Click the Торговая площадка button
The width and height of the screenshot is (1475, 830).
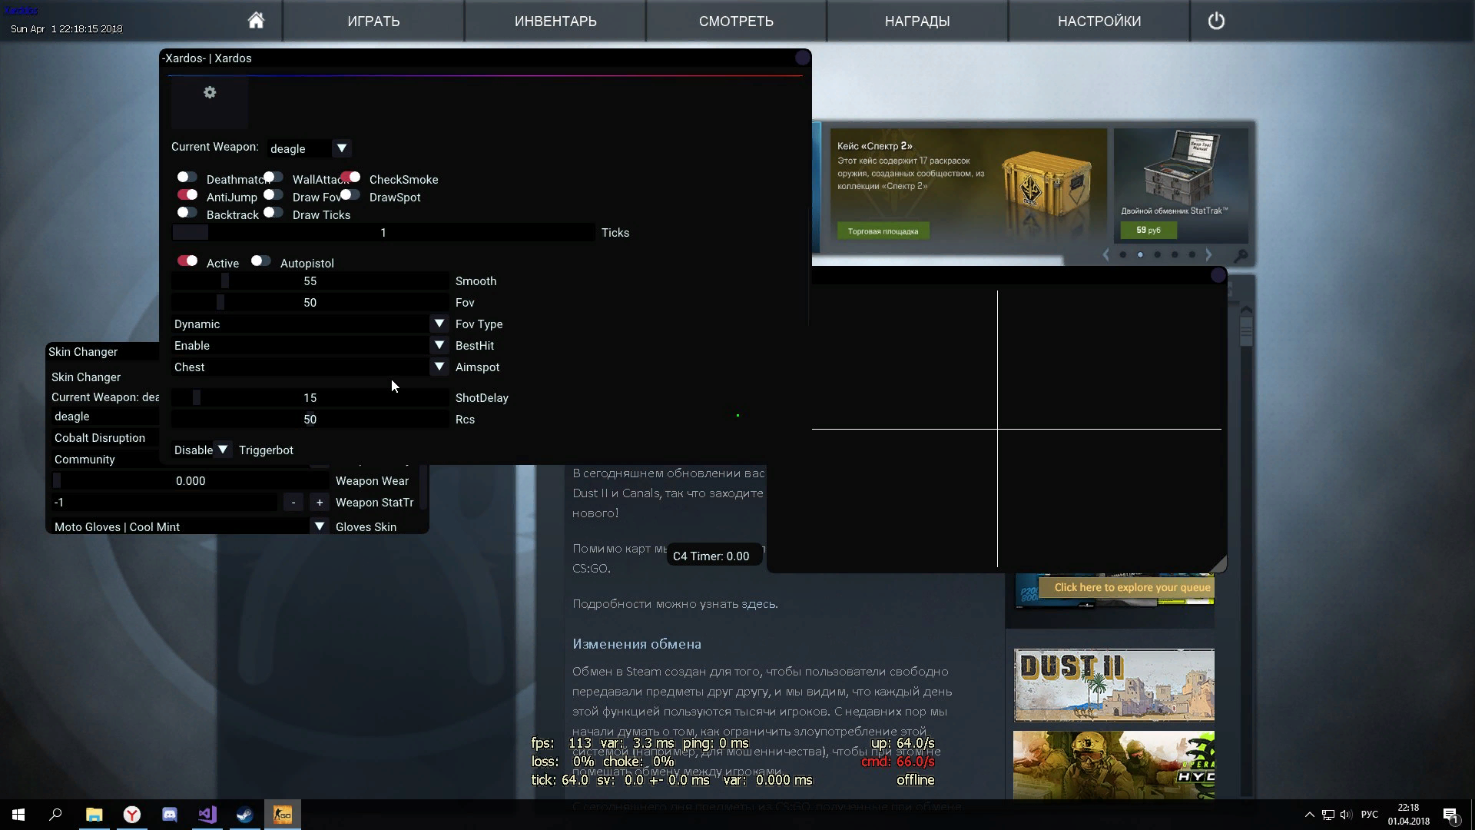pyautogui.click(x=883, y=231)
